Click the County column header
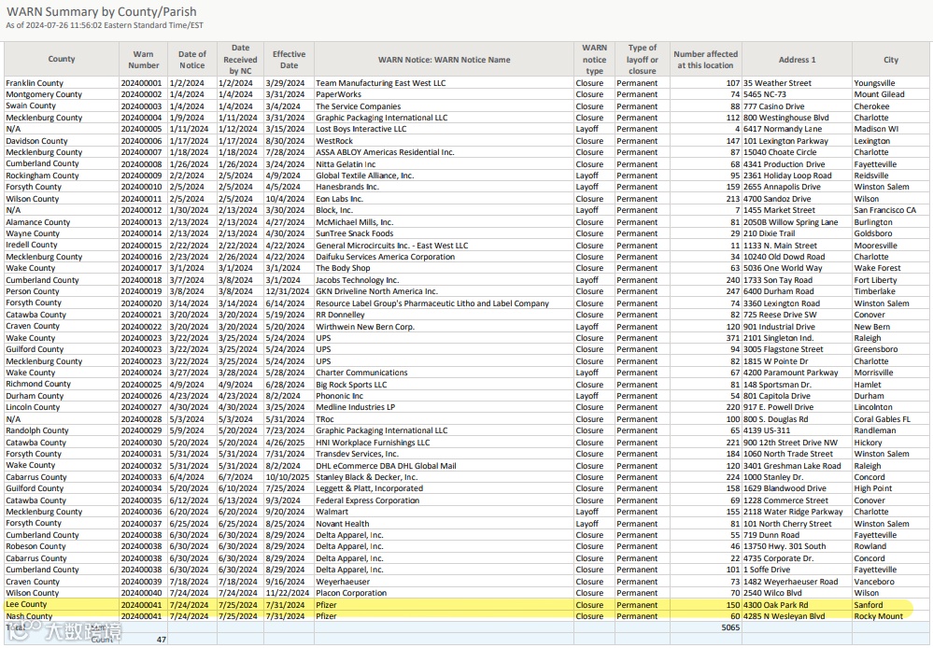This screenshot has height=648, width=933. (x=62, y=59)
